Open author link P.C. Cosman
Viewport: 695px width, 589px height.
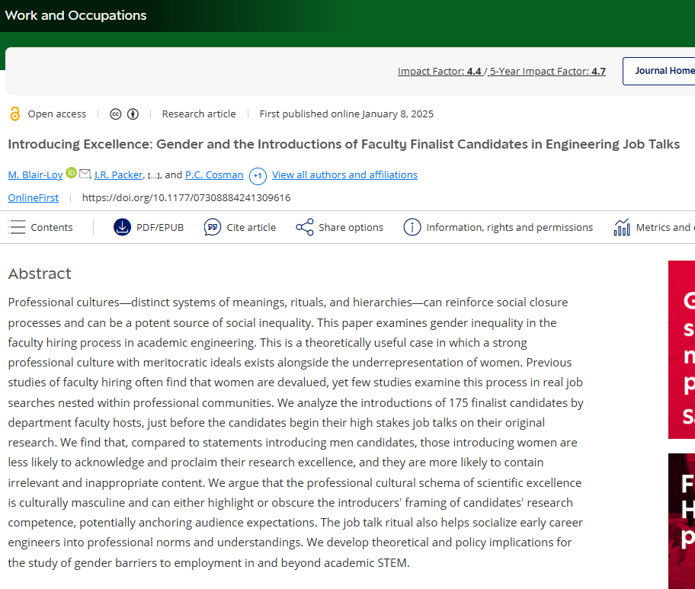pyautogui.click(x=214, y=175)
